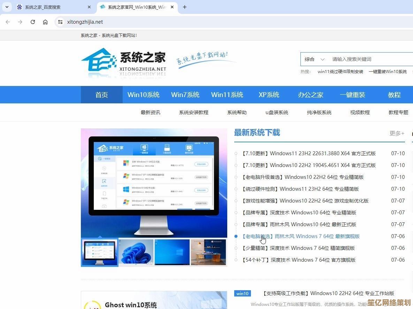Click the 07-10 date beside the Windows11 23H2 22631.3880 entry
Viewport: 413px width, 309px height.
pos(398,153)
